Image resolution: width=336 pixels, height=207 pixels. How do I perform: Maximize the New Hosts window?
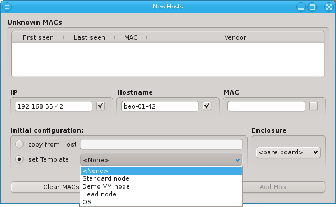312,7
